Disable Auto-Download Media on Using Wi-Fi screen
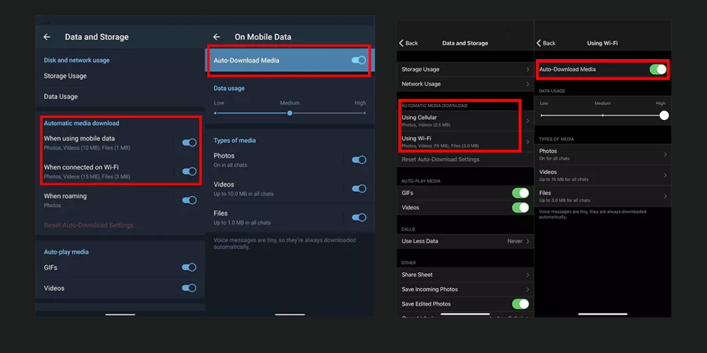The width and height of the screenshot is (707, 353). coord(657,69)
